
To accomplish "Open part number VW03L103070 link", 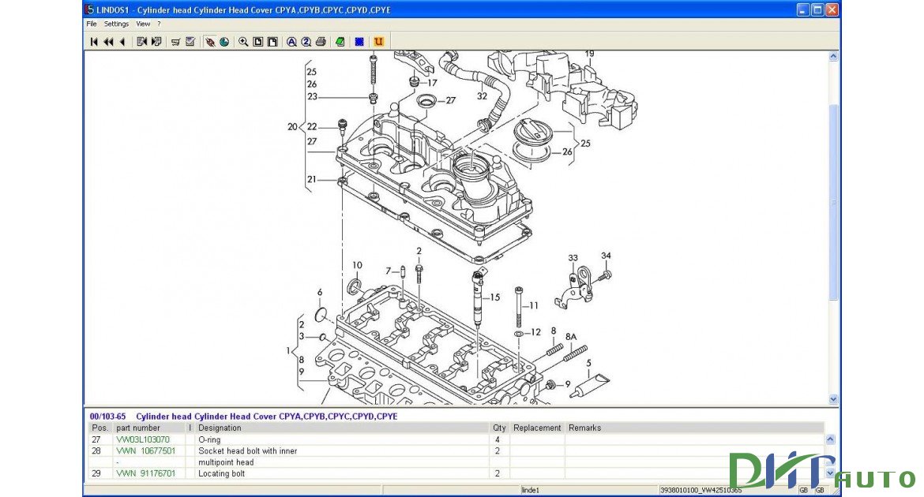I will pos(145,439).
